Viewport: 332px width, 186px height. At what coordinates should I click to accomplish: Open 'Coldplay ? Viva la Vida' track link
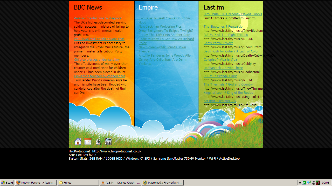coord(220,60)
